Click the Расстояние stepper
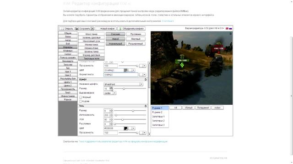The image size is (293, 164). (x=111, y=124)
